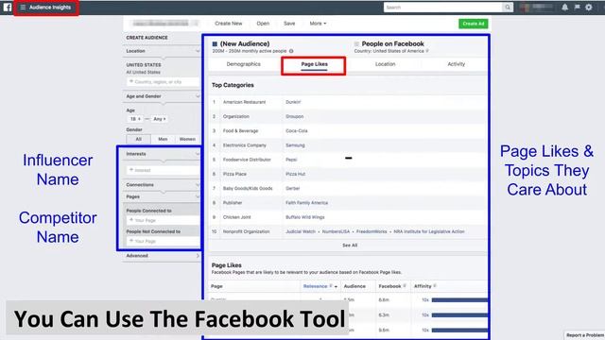This screenshot has height=340, width=605.
Task: Switch to the Demographics tab
Action: pos(244,64)
